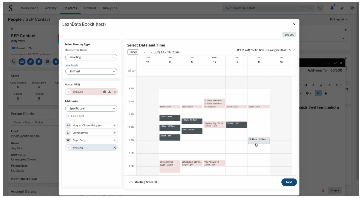Toggle strikethrough in email editor
Image resolution: width=362 pixels, height=198 pixels.
click(329, 85)
